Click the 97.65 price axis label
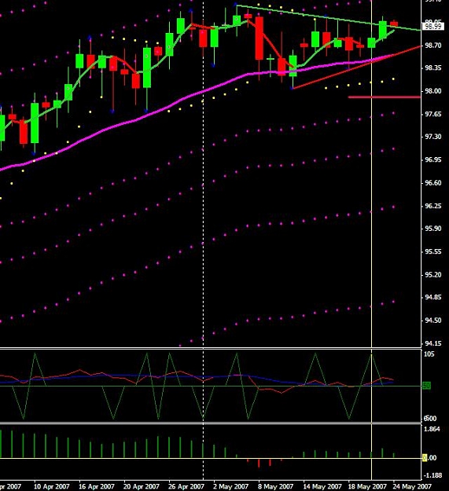Image resolution: width=449 pixels, height=491 pixels. click(x=432, y=114)
